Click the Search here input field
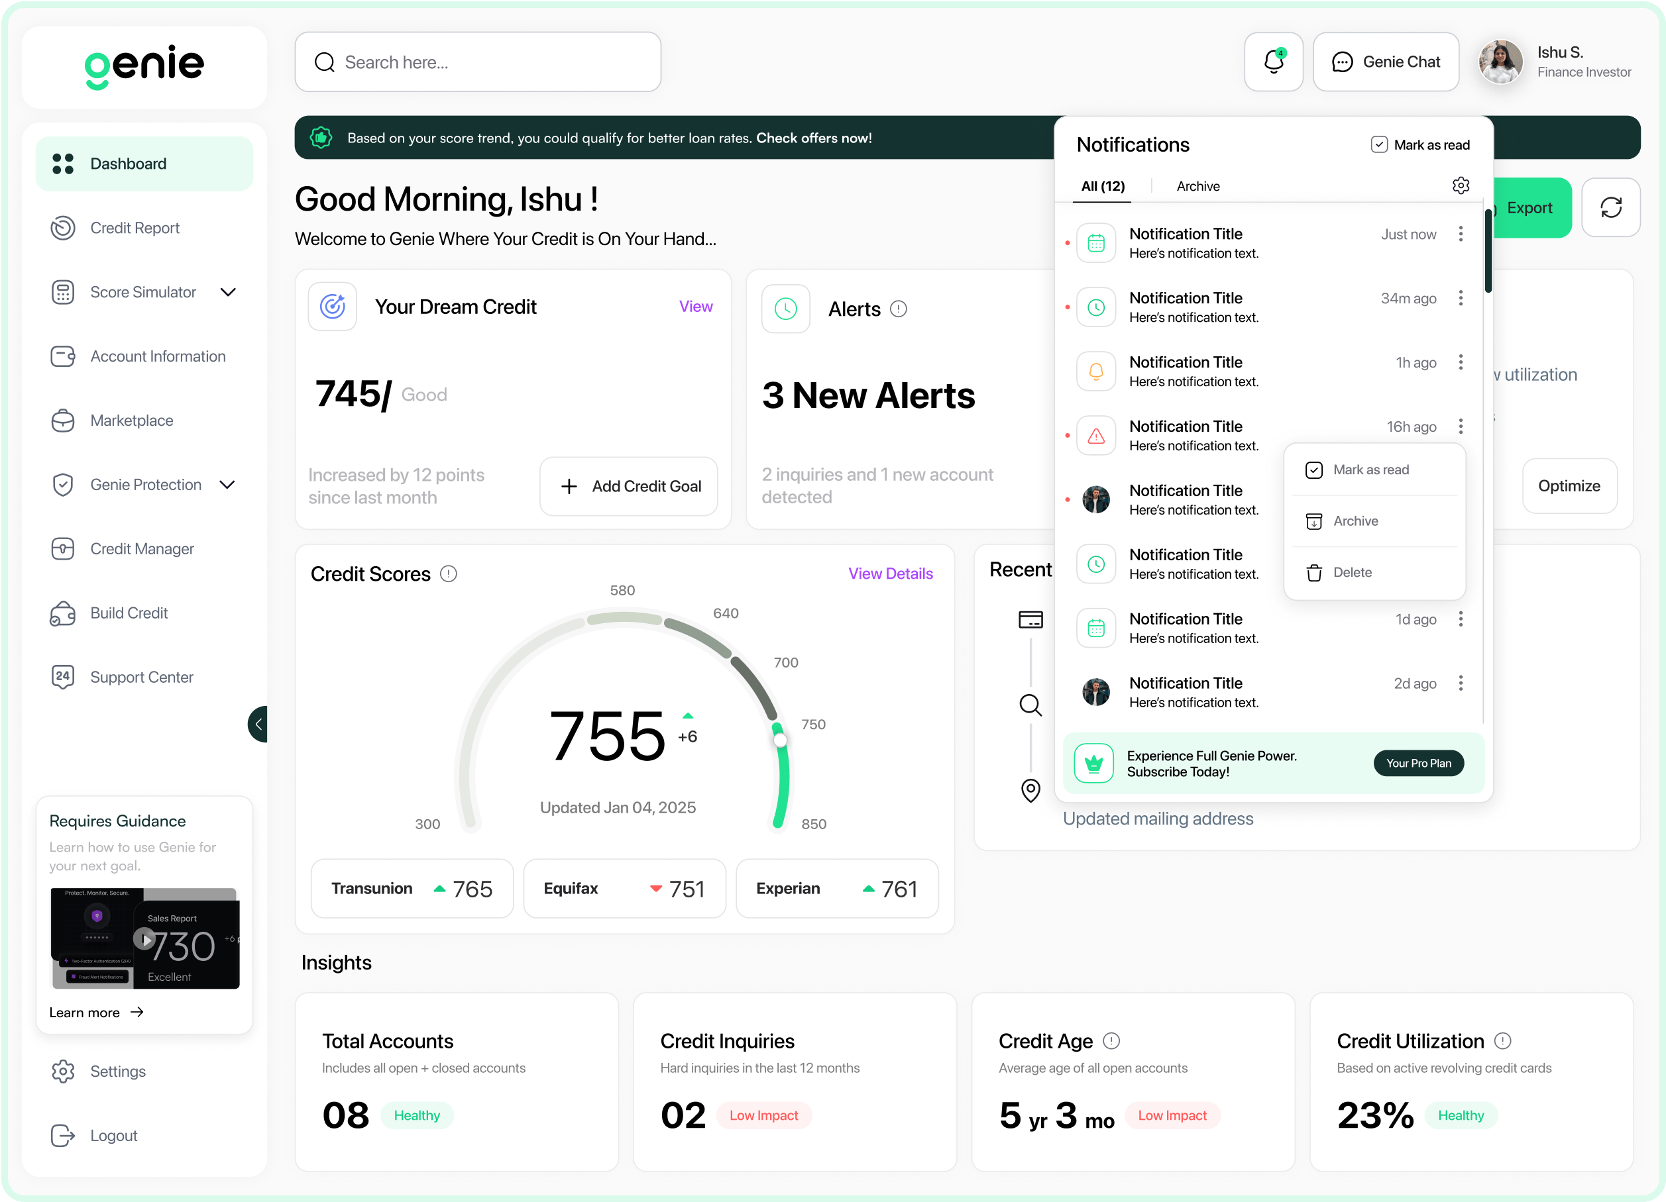 tap(478, 62)
